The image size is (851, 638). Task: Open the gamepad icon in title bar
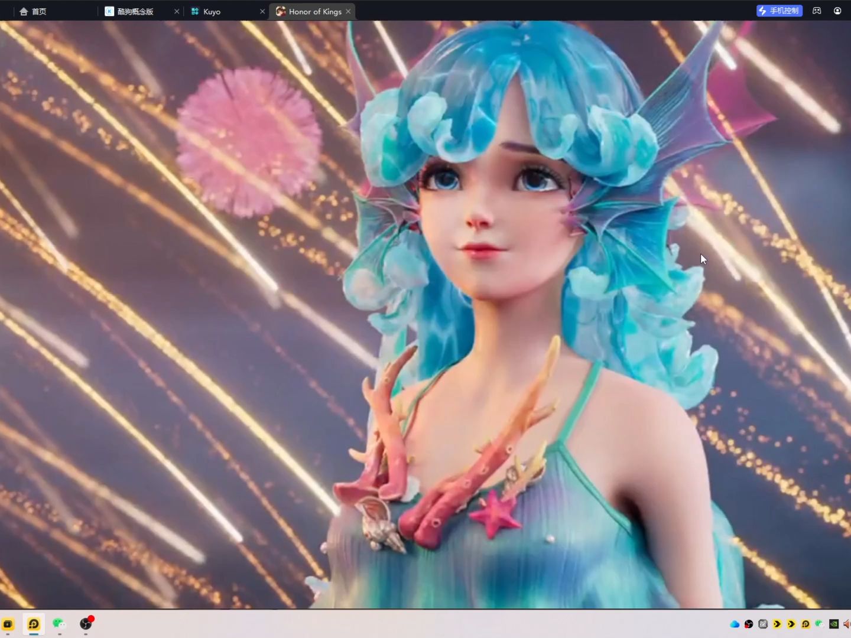click(817, 11)
